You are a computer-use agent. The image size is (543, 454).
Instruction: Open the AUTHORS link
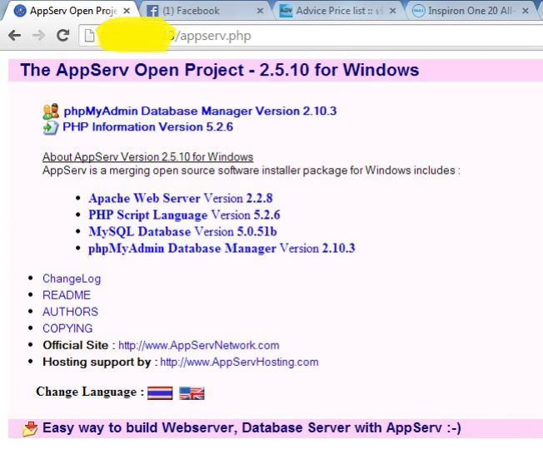click(x=70, y=312)
